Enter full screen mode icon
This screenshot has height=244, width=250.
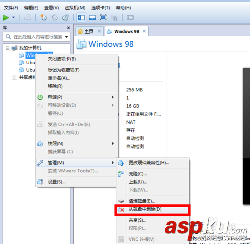tap(103, 17)
